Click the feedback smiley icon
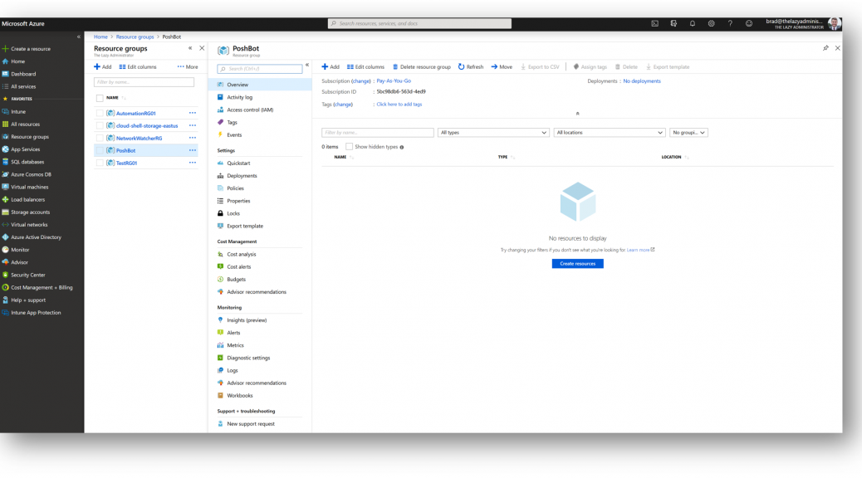This screenshot has width=862, height=478. [749, 23]
